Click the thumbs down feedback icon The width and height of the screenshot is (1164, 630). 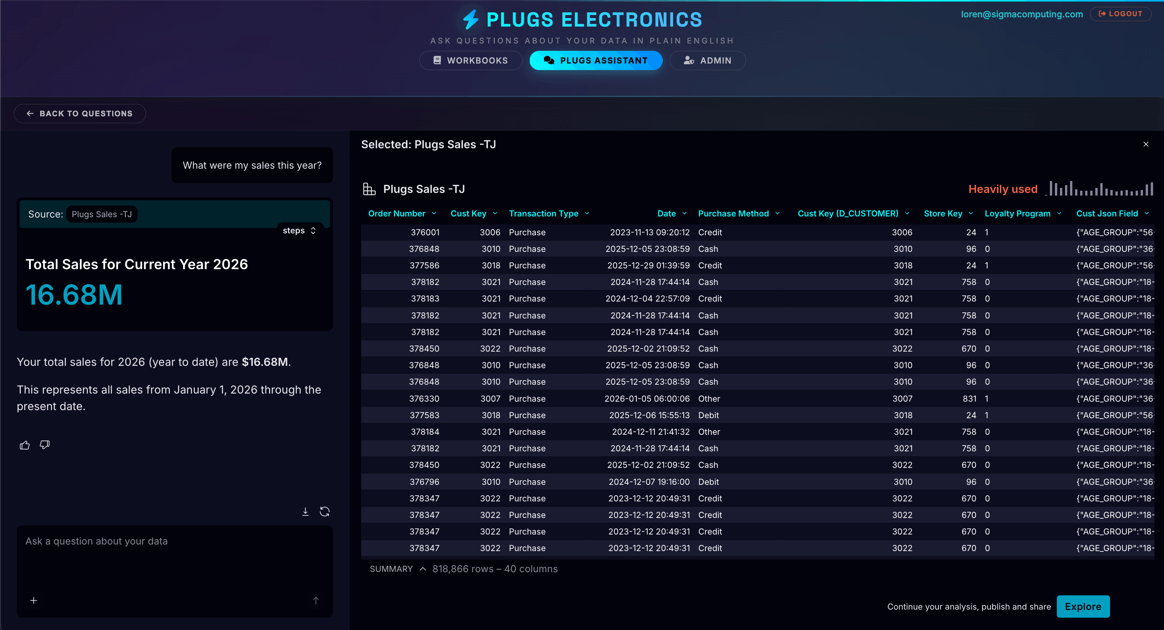click(x=44, y=445)
